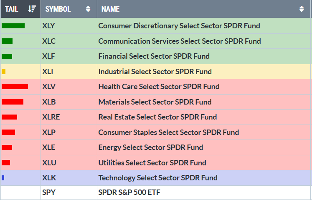Click the green tail bar for XLC
Screen dimensions: 312x202
pyautogui.click(x=7, y=41)
